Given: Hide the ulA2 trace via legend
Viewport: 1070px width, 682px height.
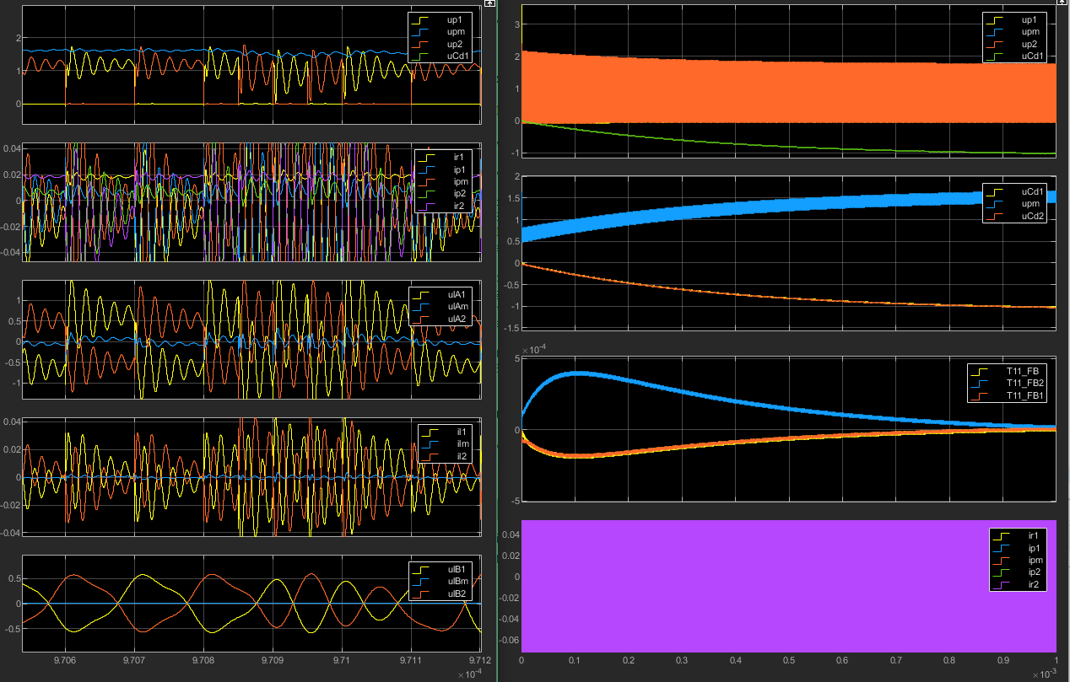Looking at the screenshot, I should pos(458,319).
